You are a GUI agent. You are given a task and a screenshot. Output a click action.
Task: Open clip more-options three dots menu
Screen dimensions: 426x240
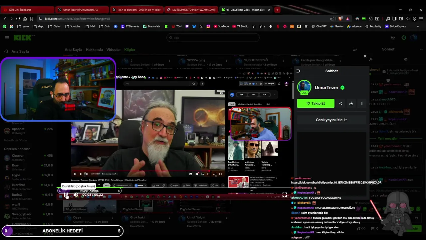click(x=362, y=103)
